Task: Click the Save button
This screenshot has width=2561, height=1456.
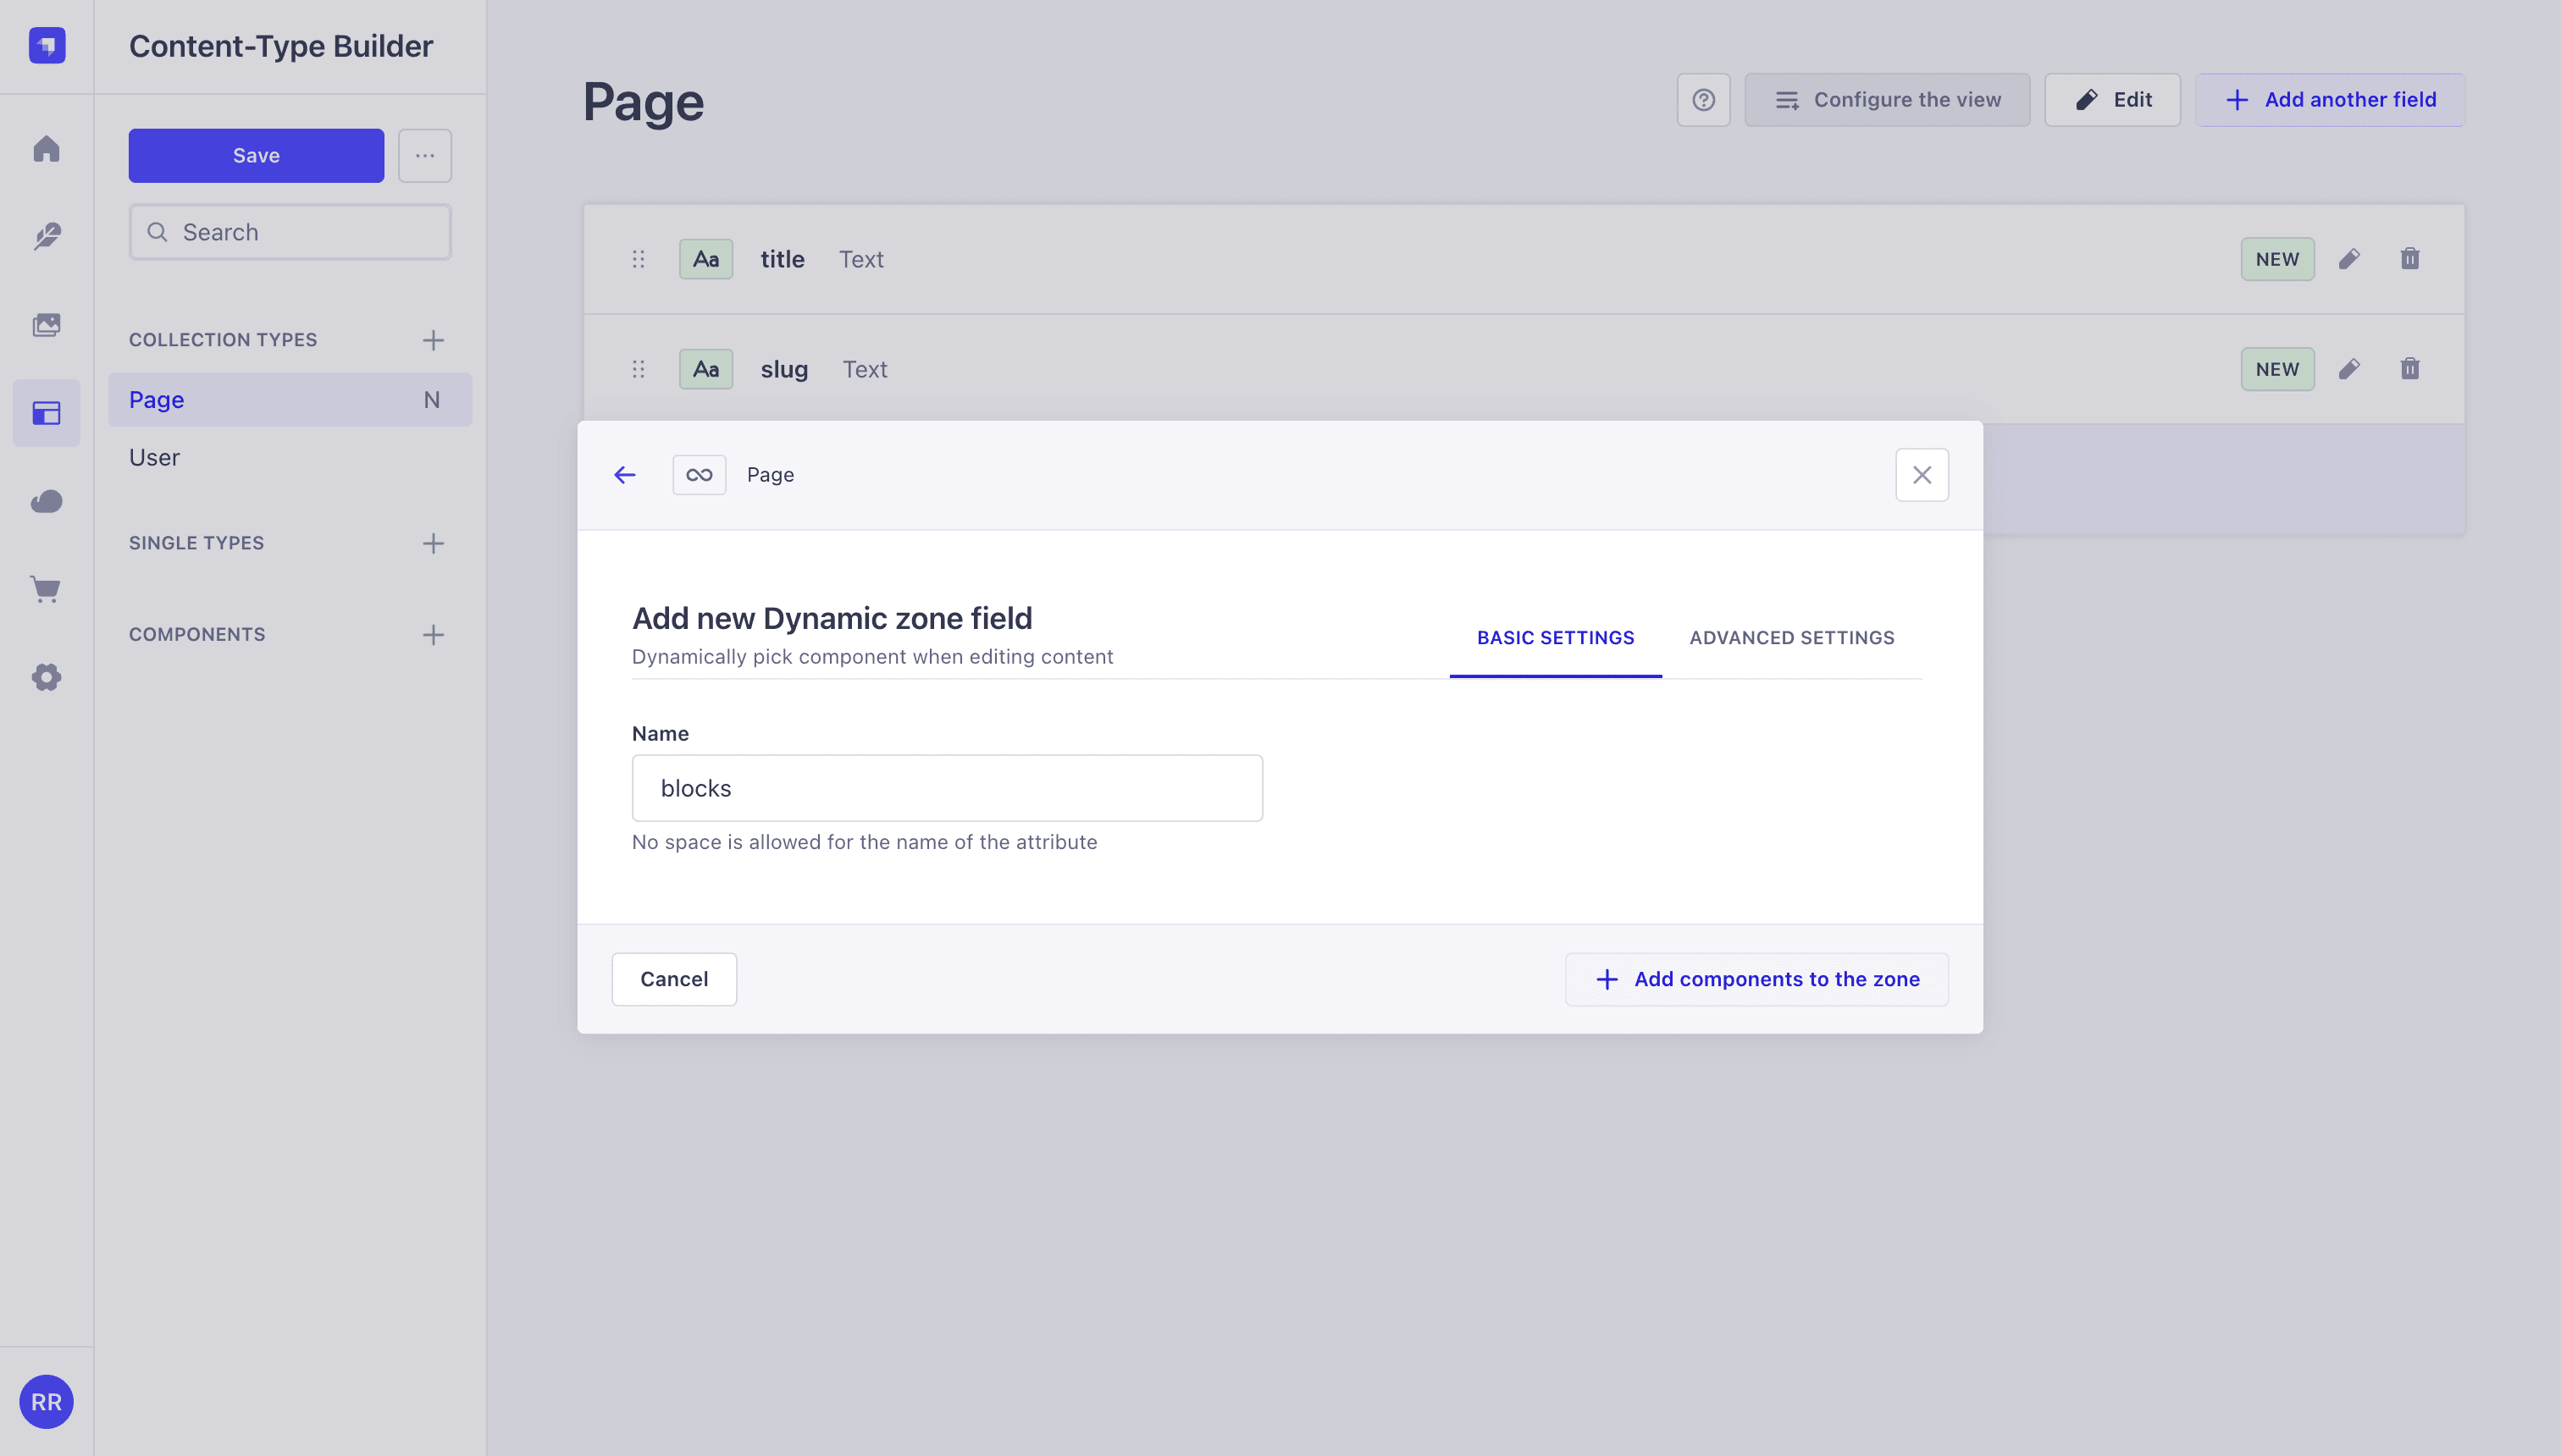Action: (256, 155)
